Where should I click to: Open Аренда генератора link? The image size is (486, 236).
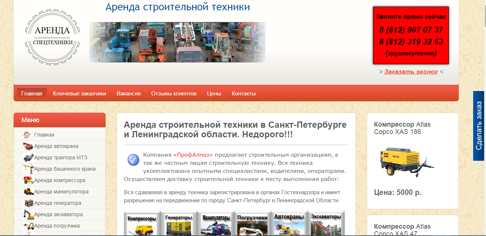click(58, 203)
